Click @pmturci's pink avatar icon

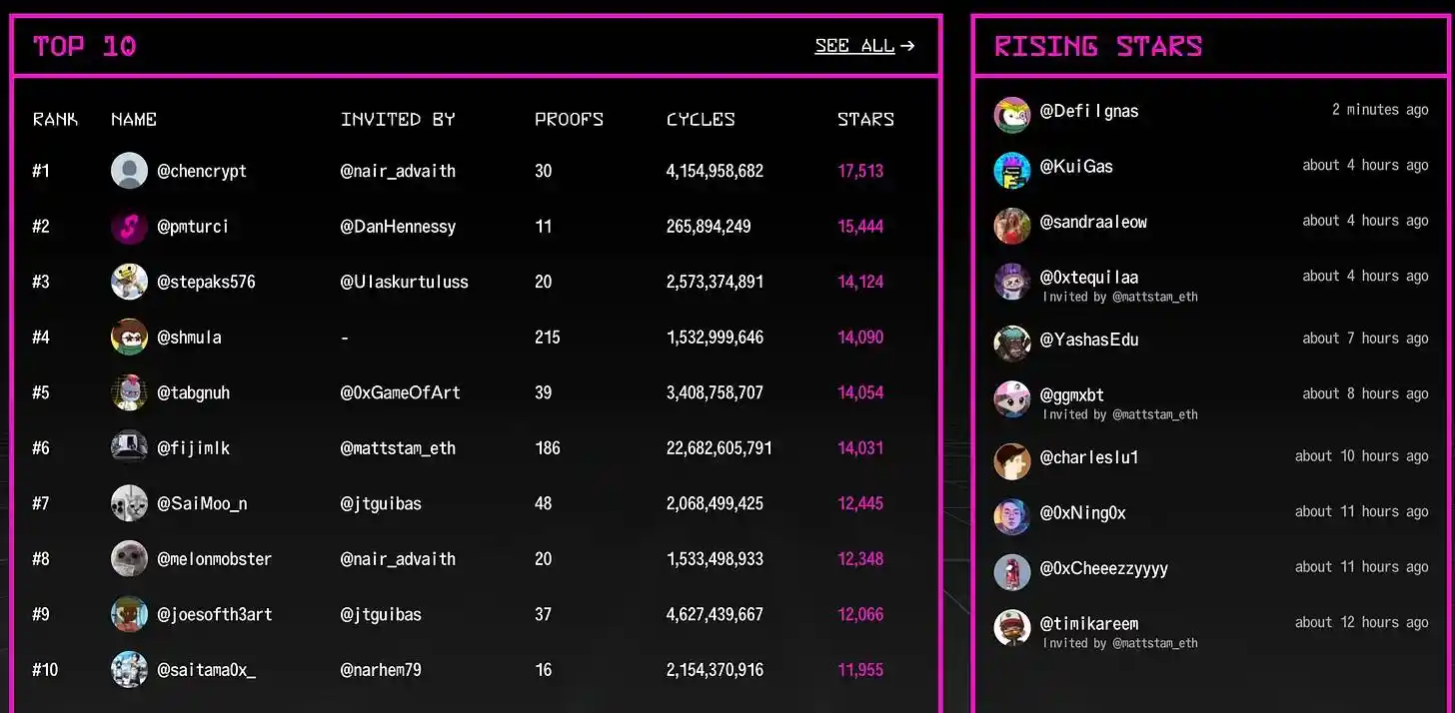(x=129, y=227)
